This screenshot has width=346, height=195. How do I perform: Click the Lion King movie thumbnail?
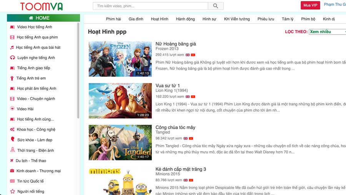(120, 101)
